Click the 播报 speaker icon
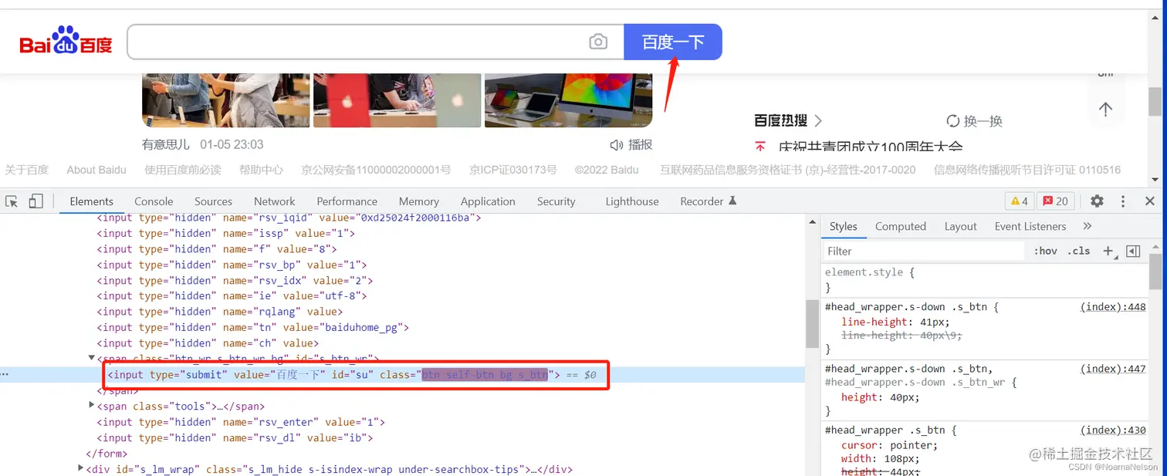Viewport: 1167px width, 476px height. [616, 144]
